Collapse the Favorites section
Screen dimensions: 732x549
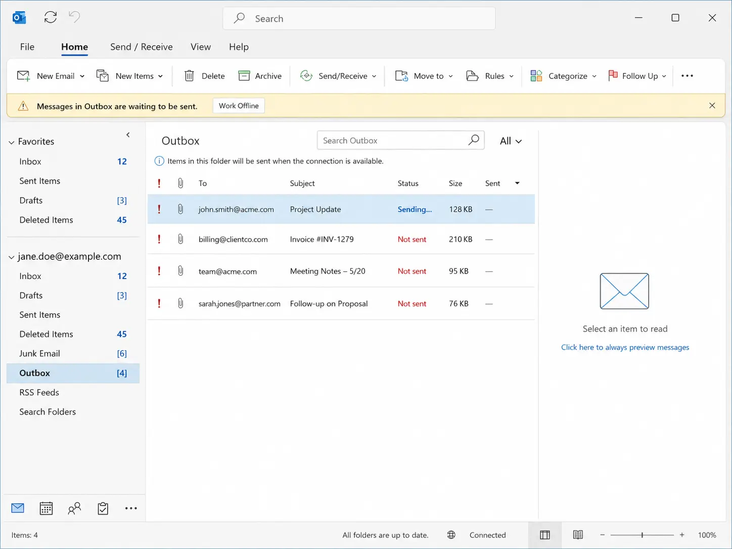point(11,143)
